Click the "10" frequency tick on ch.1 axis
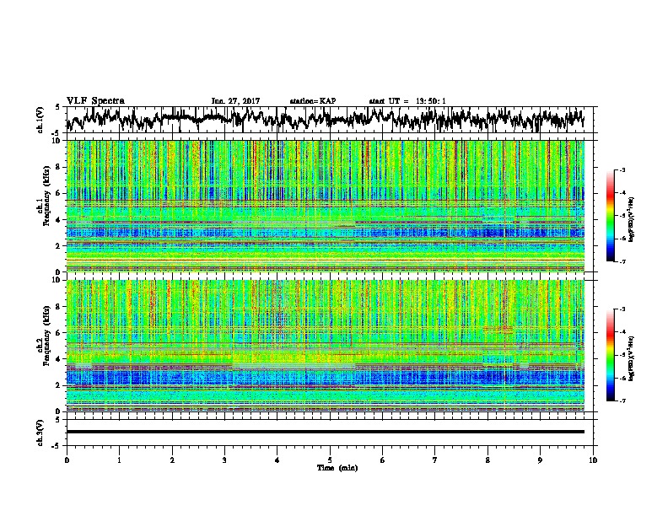The height and width of the screenshot is (516, 668). pos(57,141)
